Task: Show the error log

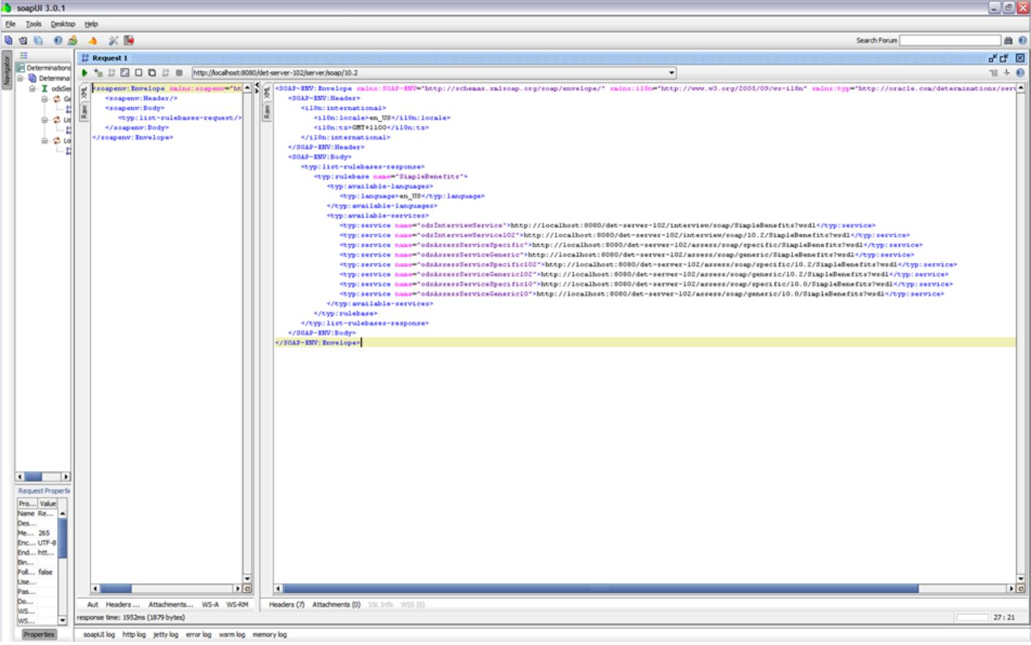Action: pos(199,635)
